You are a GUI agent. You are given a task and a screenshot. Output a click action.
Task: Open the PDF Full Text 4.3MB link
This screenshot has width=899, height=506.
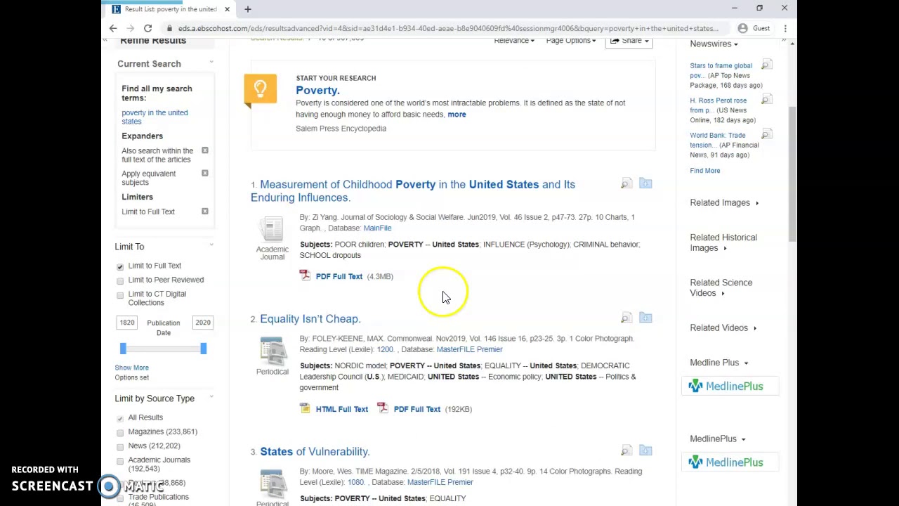pyautogui.click(x=339, y=276)
